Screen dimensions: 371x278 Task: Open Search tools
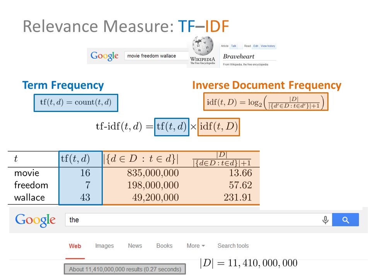tap(233, 246)
